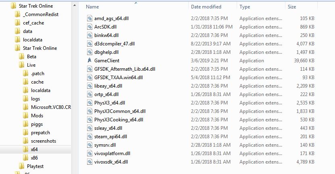Select the steam_api64.dll file icon
This screenshot has height=174, width=335.
[x=89, y=137]
